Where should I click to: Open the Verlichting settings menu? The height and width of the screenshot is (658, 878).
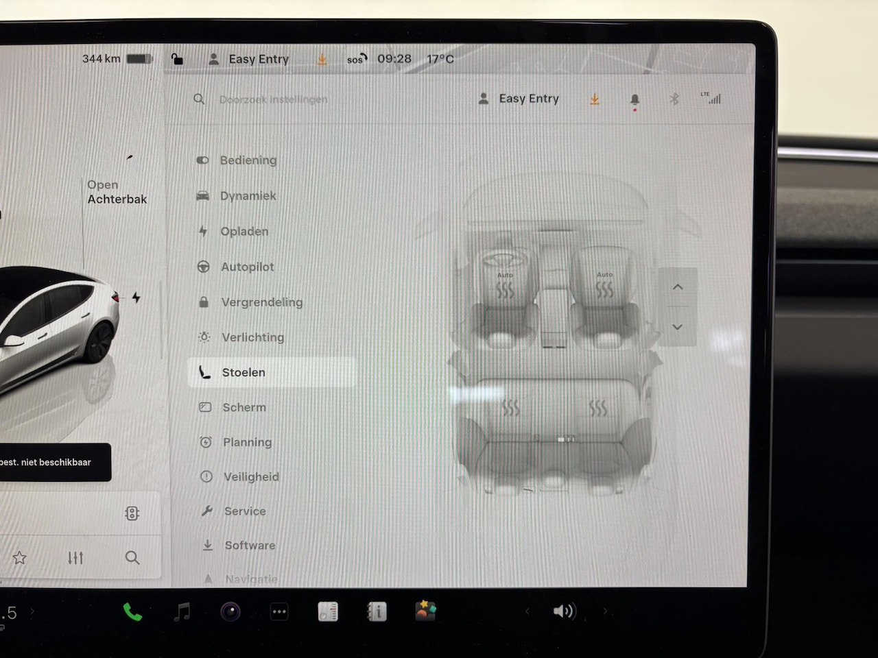tap(252, 337)
